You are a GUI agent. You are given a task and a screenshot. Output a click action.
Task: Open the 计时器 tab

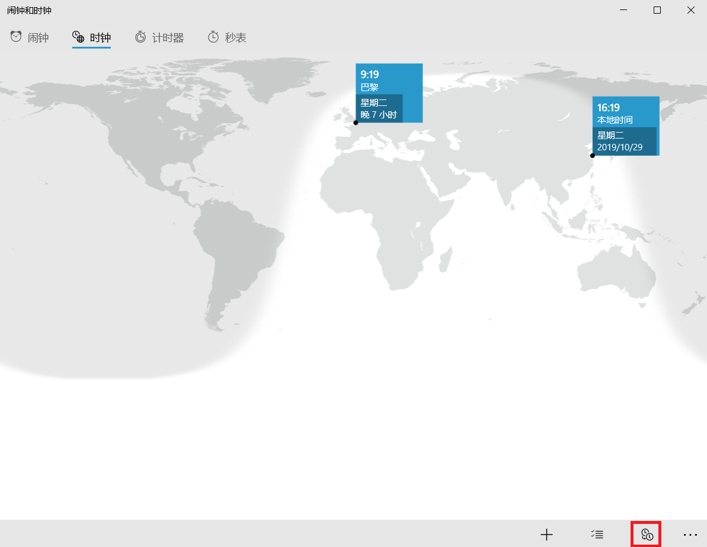tap(168, 38)
